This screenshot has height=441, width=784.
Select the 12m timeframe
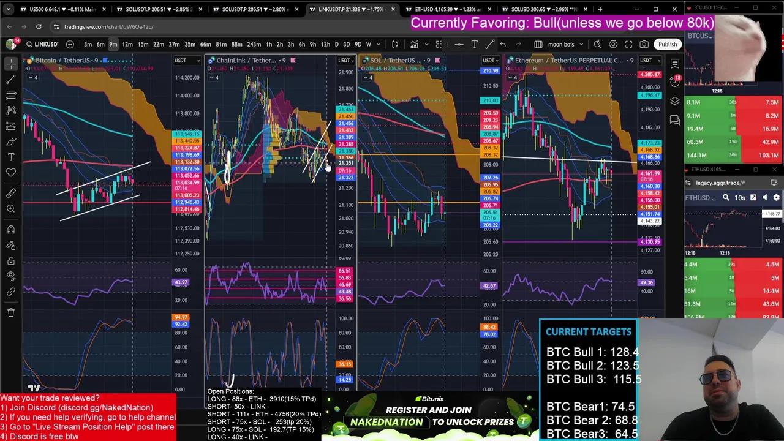click(x=127, y=44)
